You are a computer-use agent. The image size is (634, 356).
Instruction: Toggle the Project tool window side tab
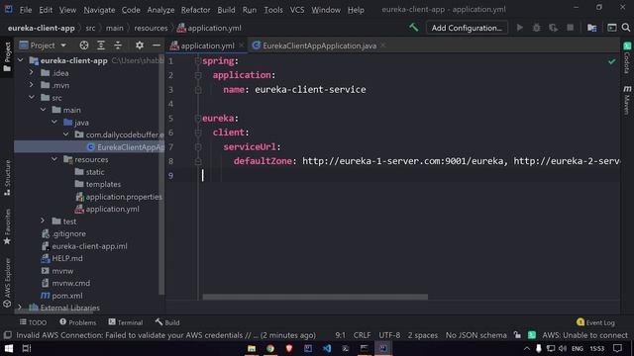(x=7, y=56)
